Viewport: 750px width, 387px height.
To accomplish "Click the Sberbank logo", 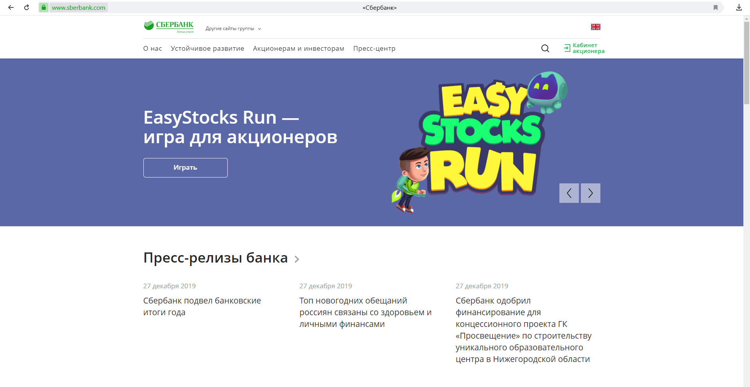I will pos(169,26).
